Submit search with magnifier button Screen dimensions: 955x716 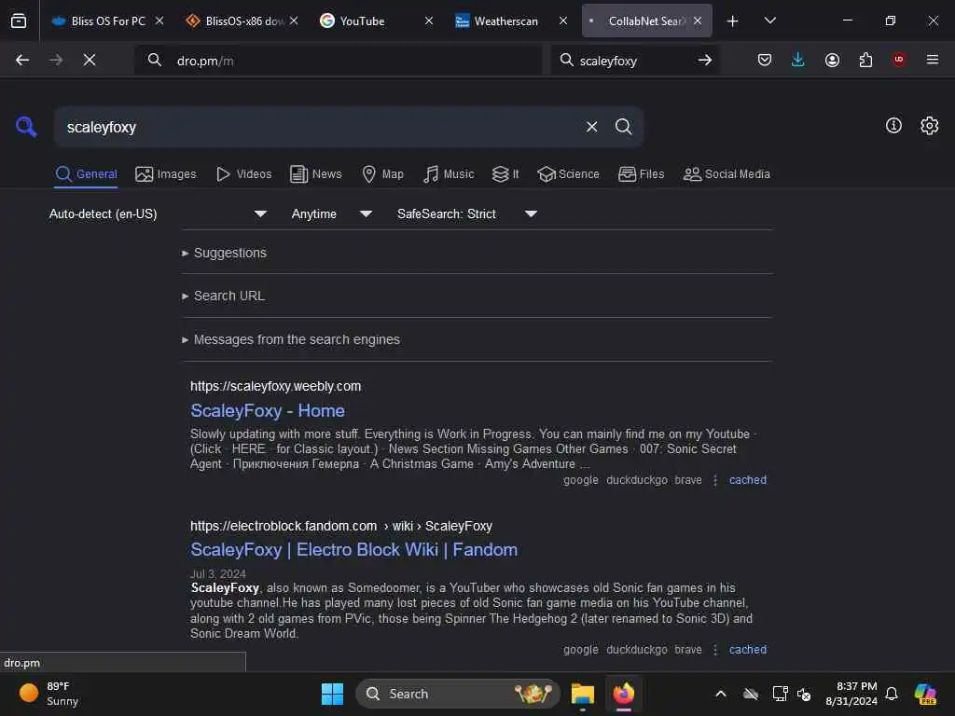coord(623,127)
